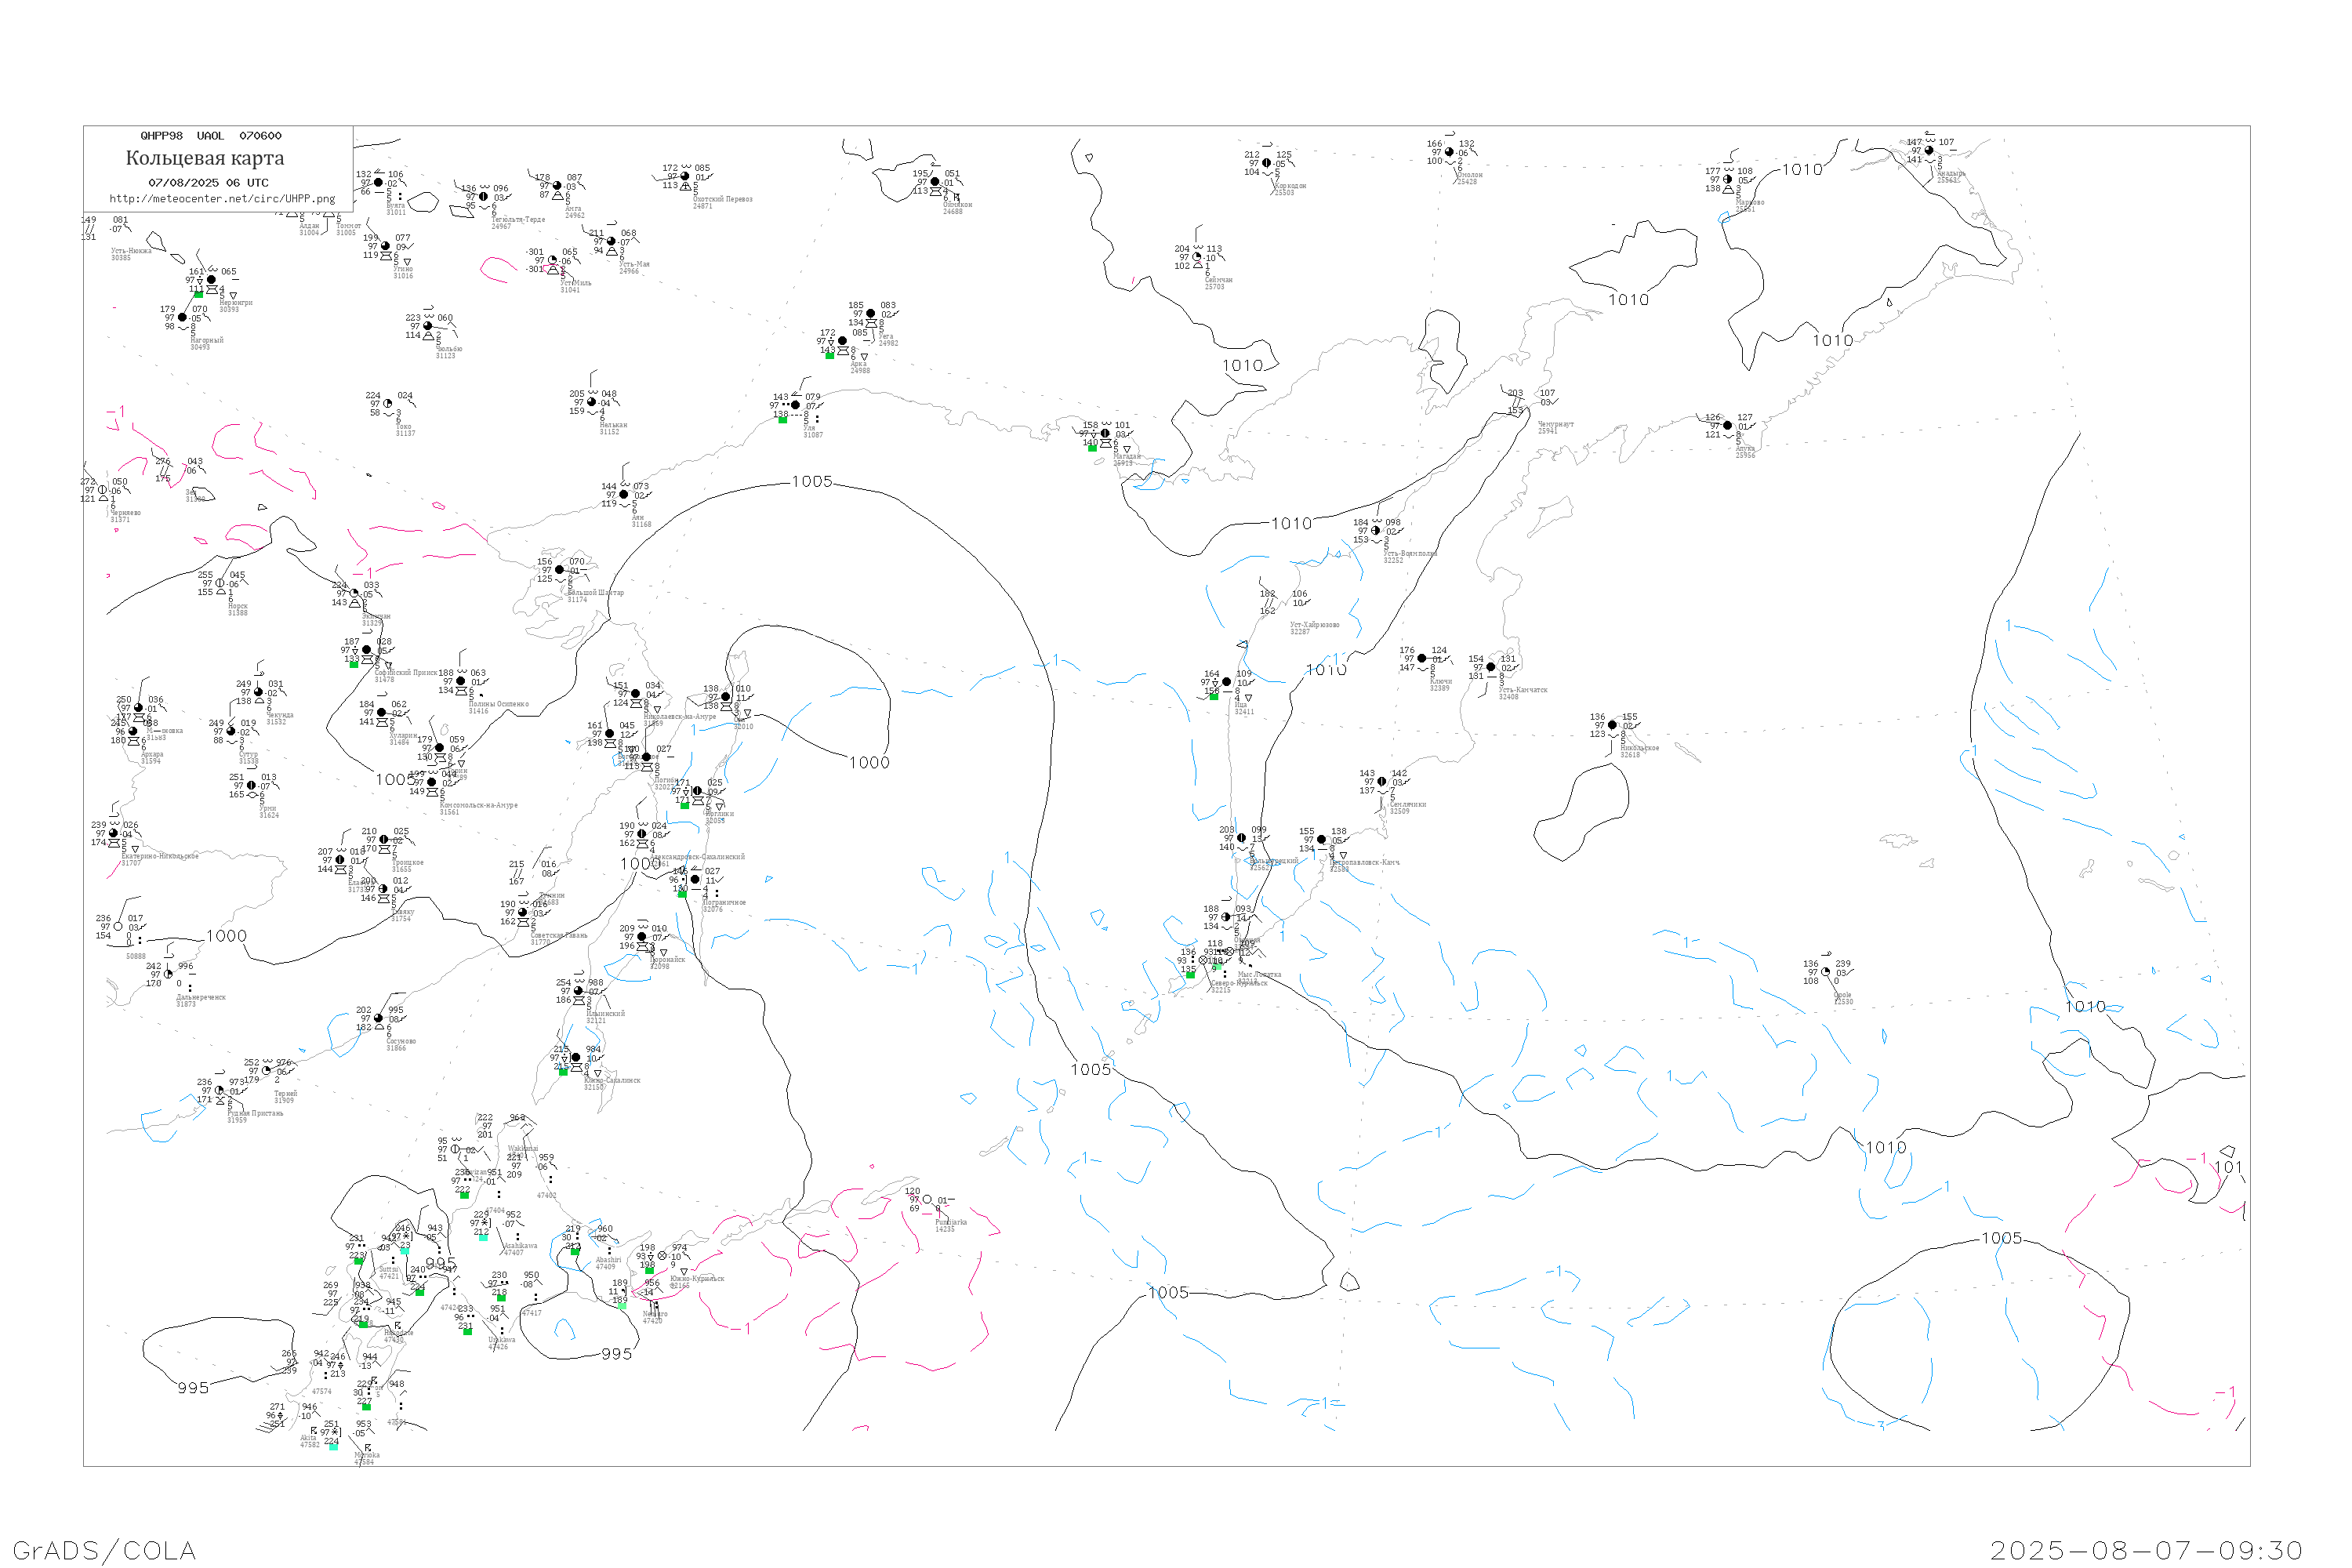Click the "Кольцевая карта" map title

(x=205, y=158)
